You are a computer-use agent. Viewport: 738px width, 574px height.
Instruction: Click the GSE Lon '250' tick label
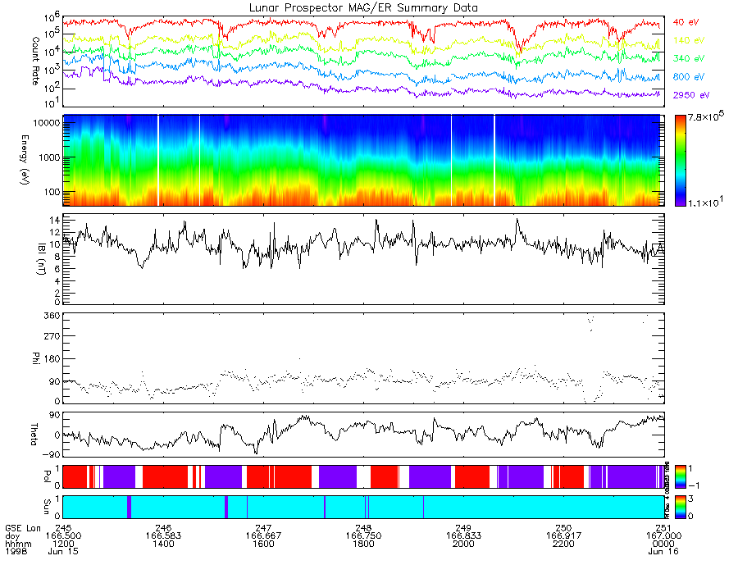pos(563,528)
